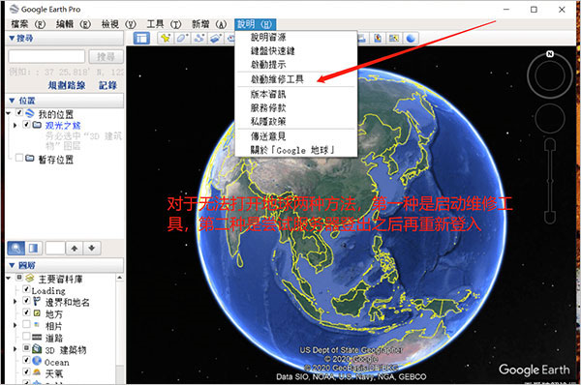Uncheck the Loading layer checkbox
Image resolution: width=581 pixels, height=385 pixels.
click(26, 289)
